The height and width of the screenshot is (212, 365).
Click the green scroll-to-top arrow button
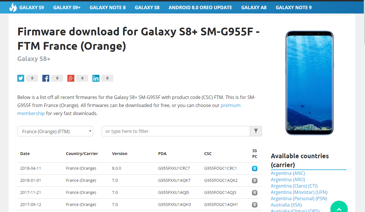pos(339,207)
